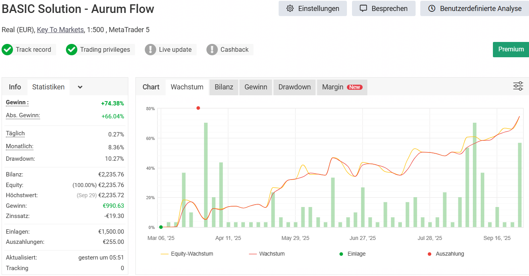Viewport: 529px width, 276px height.
Task: Open chart filter sliders icon
Action: pyautogui.click(x=518, y=87)
